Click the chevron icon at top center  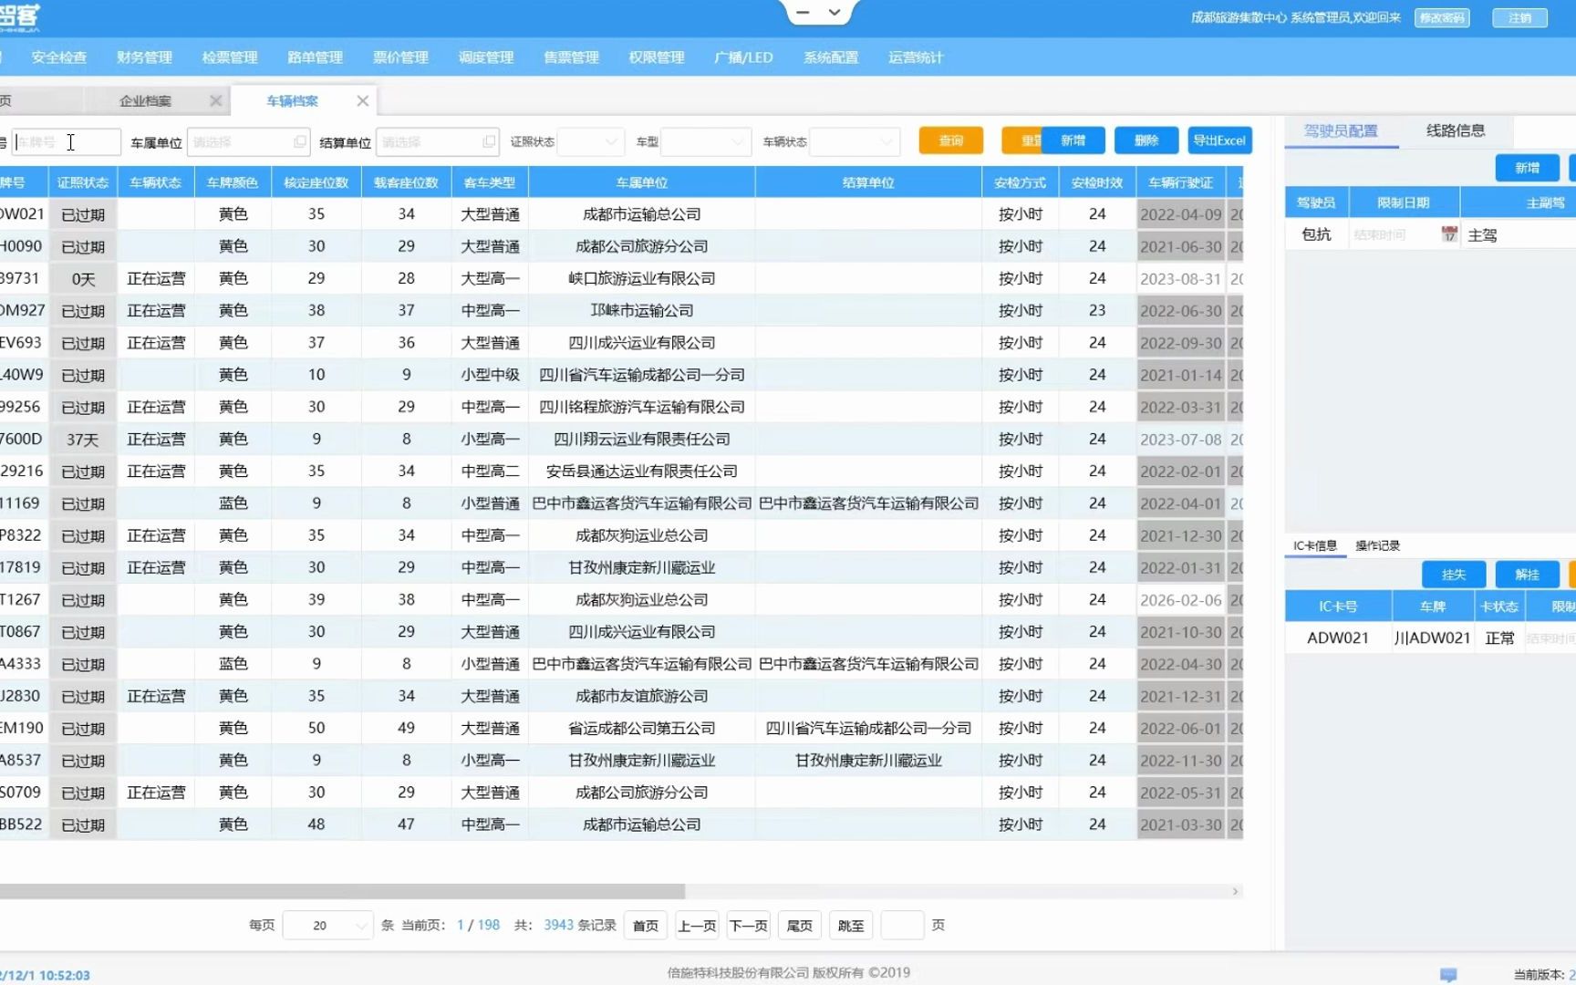pyautogui.click(x=834, y=12)
